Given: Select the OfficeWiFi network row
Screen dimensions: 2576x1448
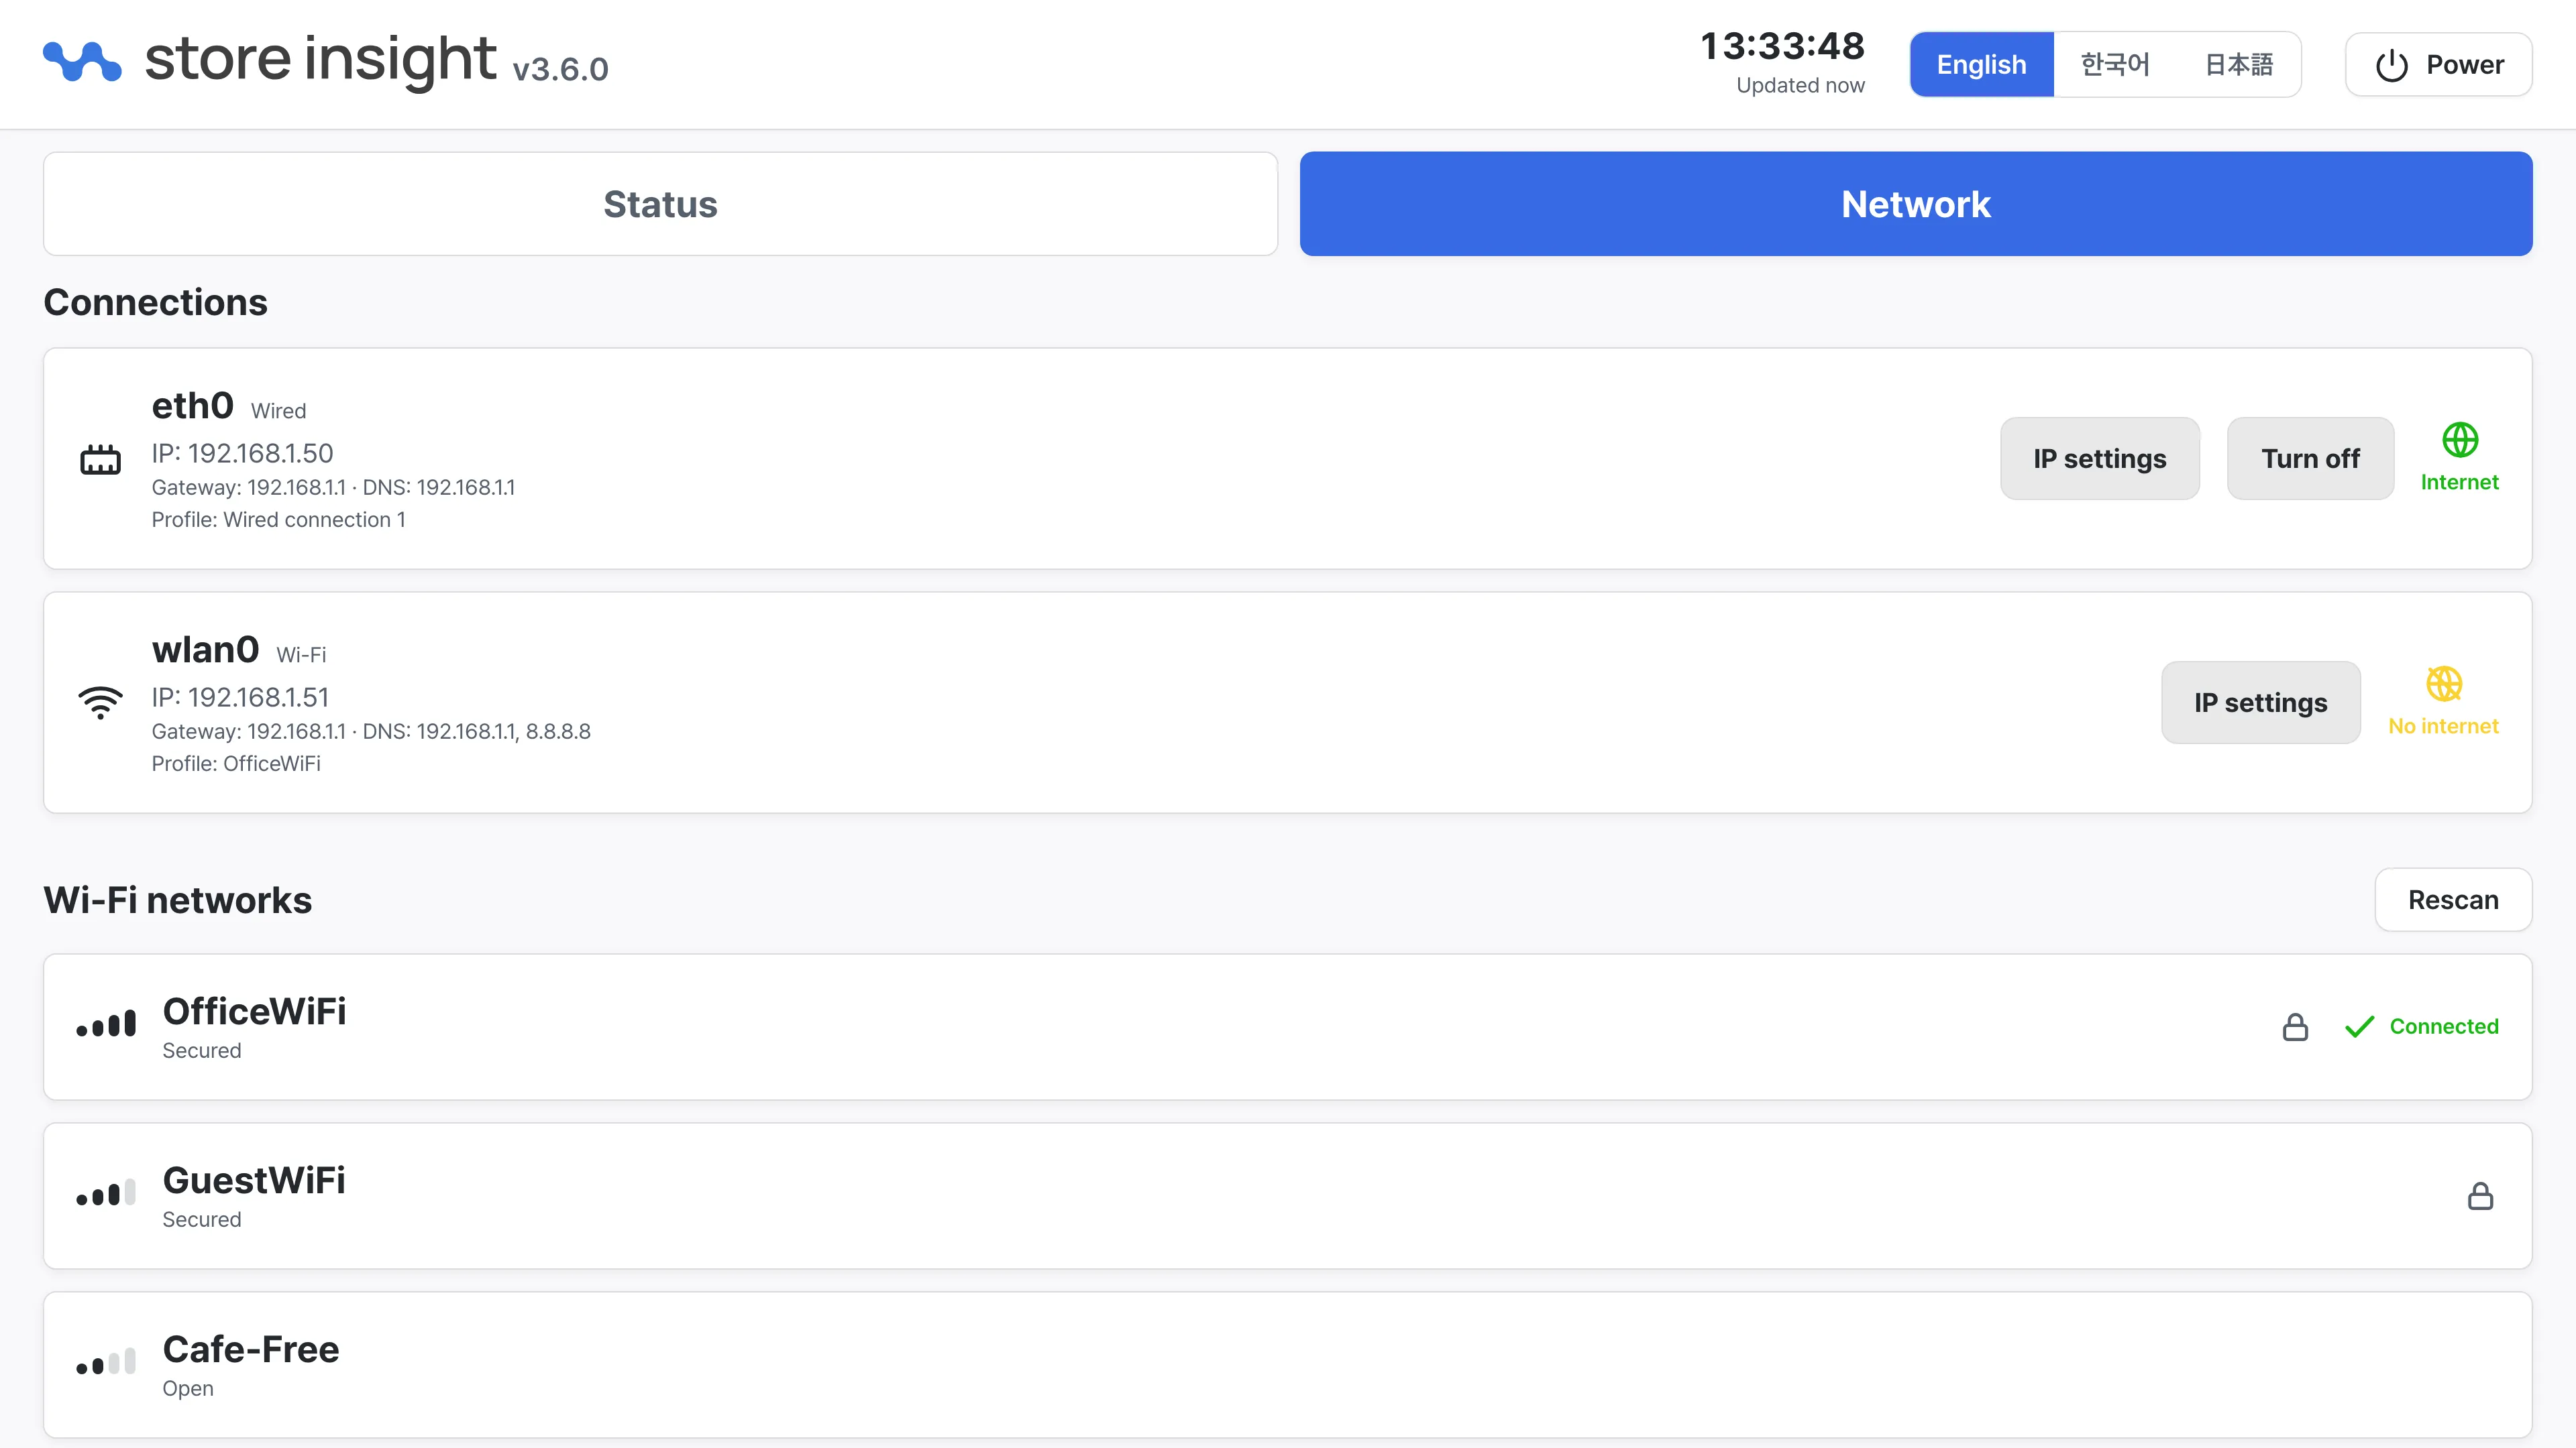Looking at the screenshot, I should click(1288, 1027).
